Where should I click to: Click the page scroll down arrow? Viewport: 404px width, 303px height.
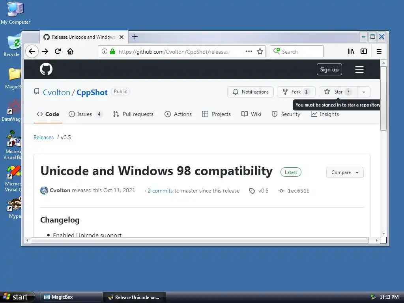coord(383,234)
